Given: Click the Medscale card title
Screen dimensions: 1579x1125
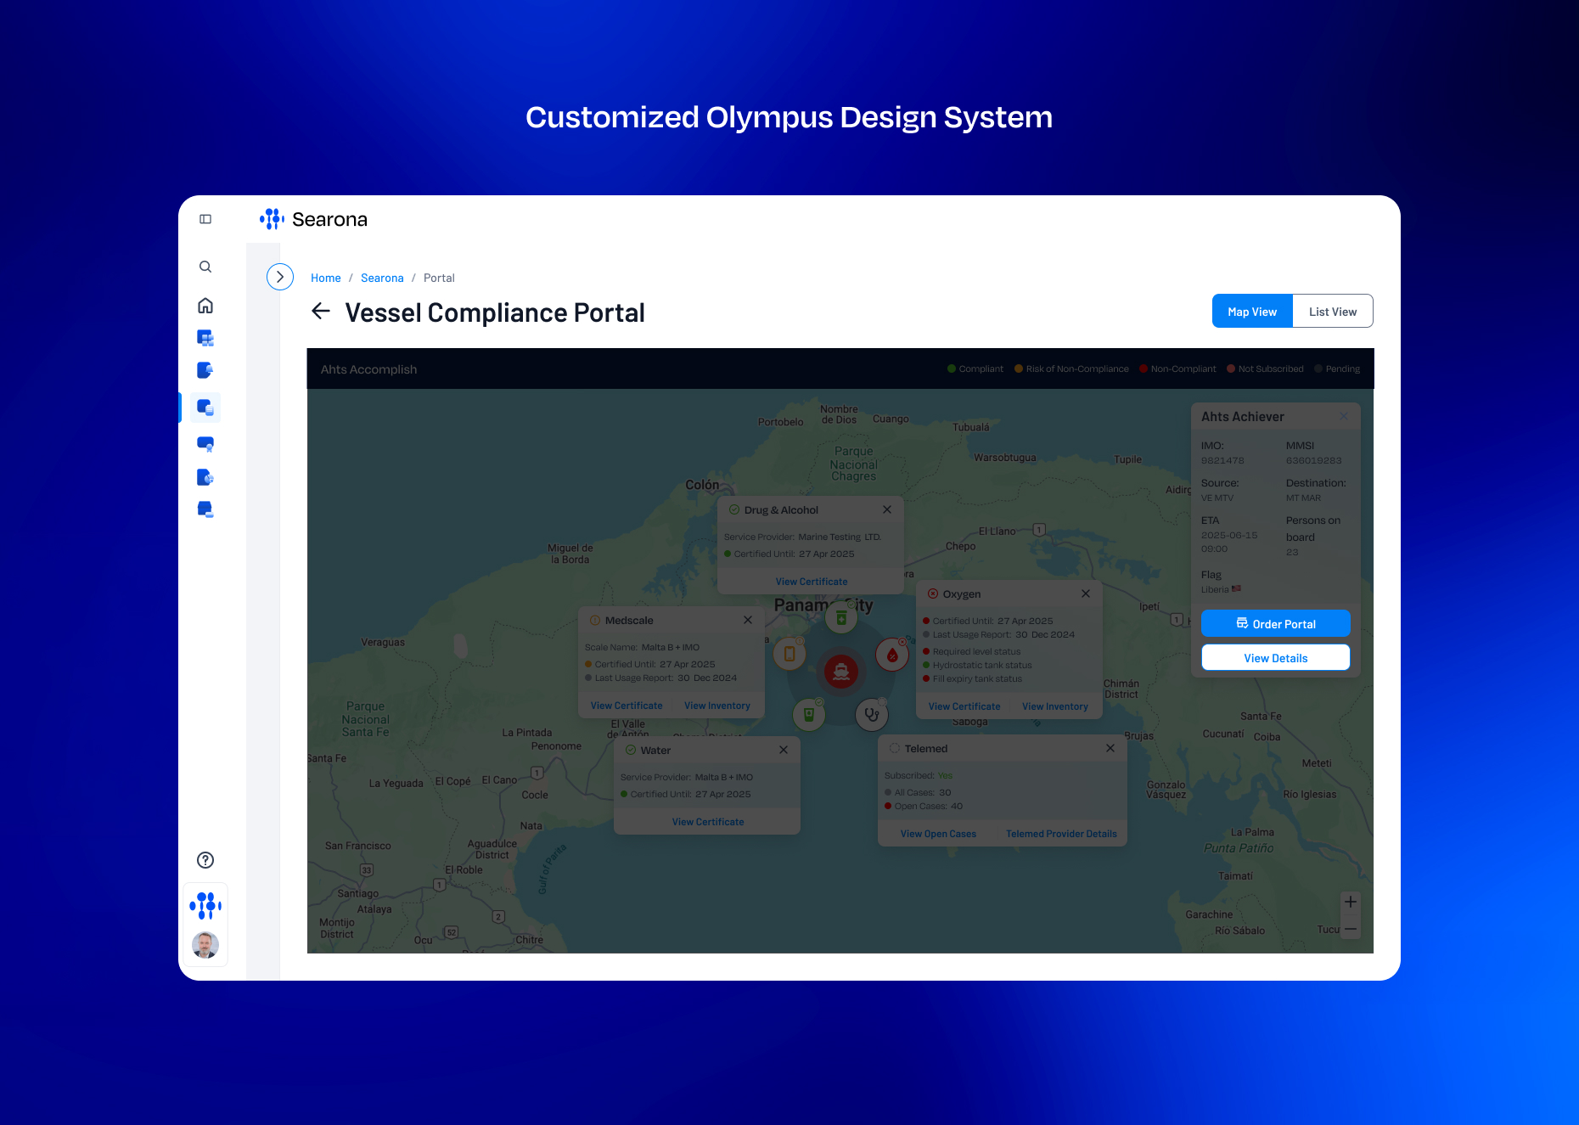Looking at the screenshot, I should (629, 620).
